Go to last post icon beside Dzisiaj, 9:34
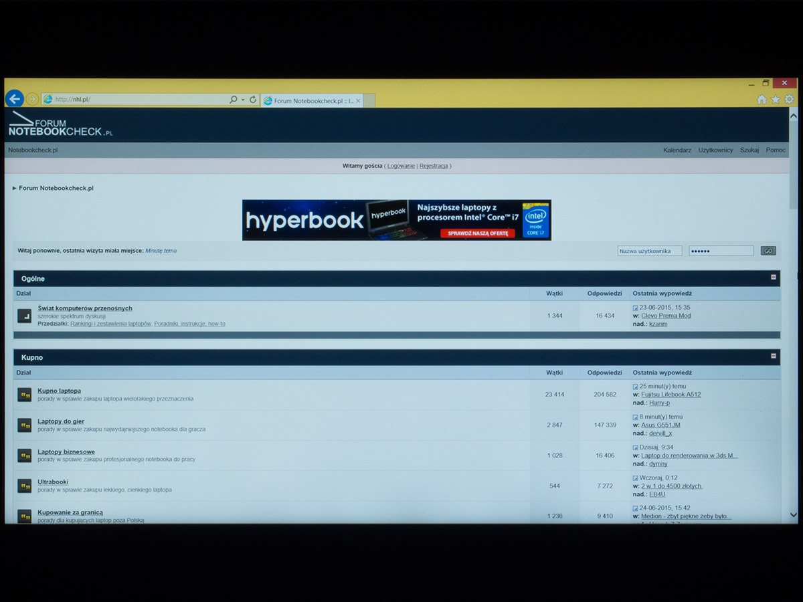 click(636, 447)
